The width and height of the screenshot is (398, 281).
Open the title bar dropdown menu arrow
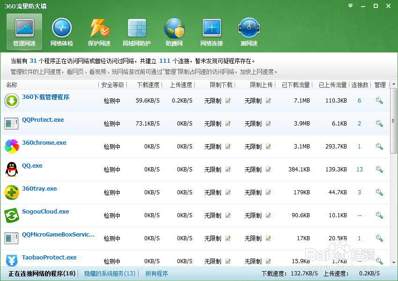point(350,6)
